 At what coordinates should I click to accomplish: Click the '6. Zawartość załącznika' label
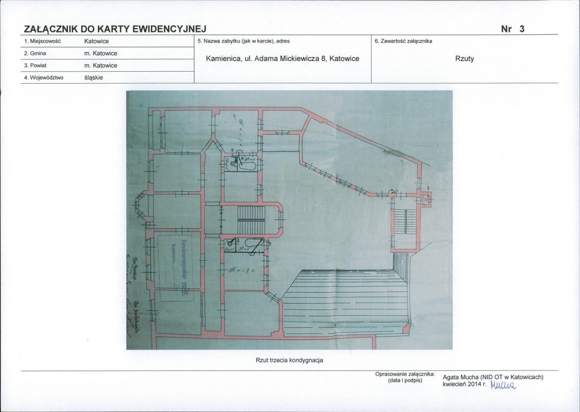pyautogui.click(x=403, y=41)
